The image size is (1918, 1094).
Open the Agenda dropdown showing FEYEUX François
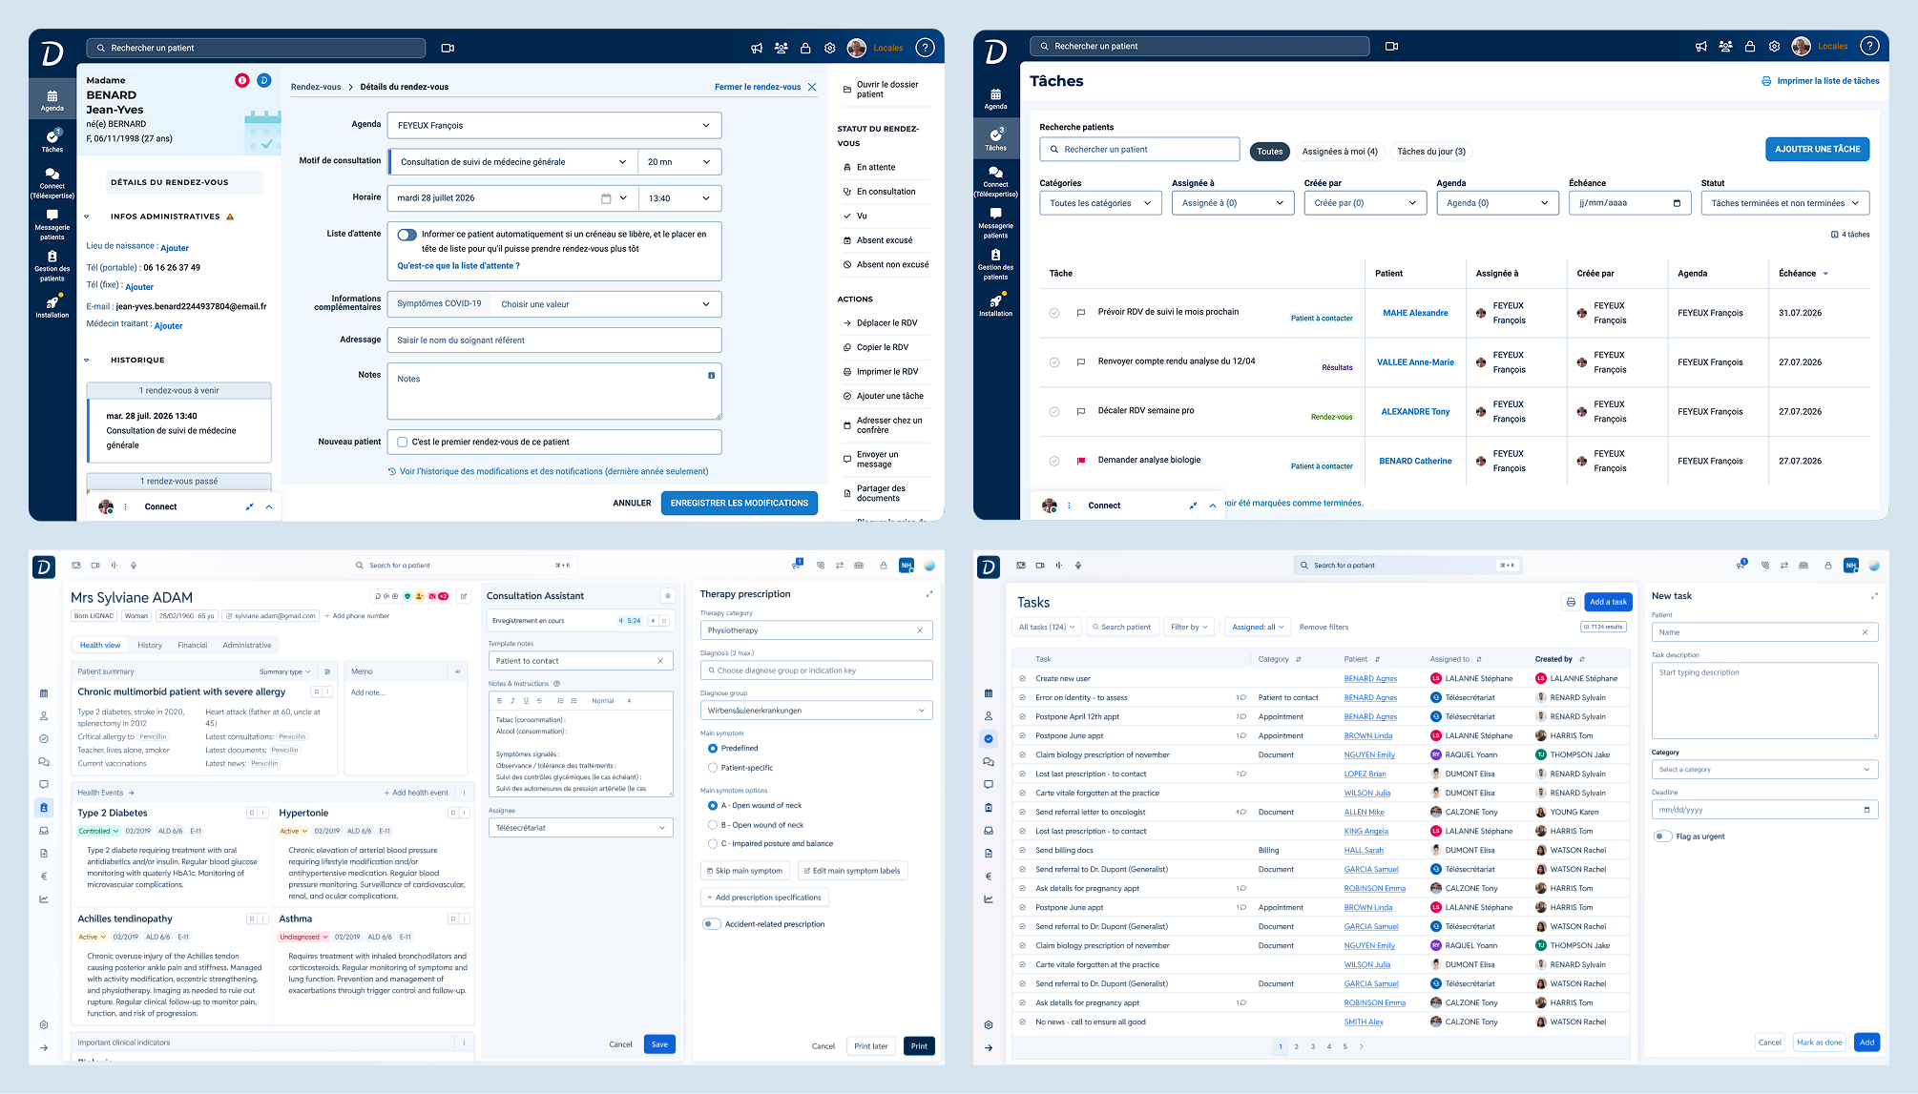point(554,126)
